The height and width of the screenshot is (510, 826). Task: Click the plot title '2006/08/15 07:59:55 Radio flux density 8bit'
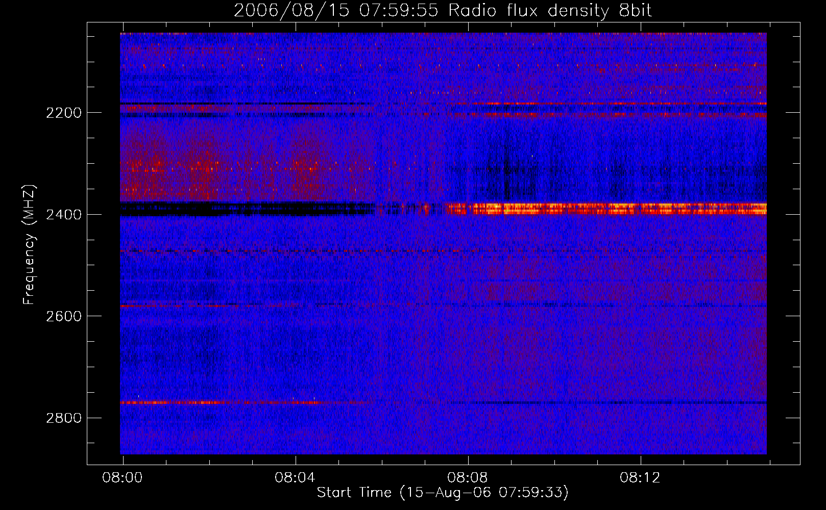click(x=443, y=10)
